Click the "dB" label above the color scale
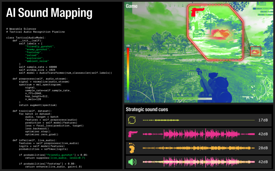The width and height of the screenshot is (275, 171). pyautogui.click(x=128, y=46)
